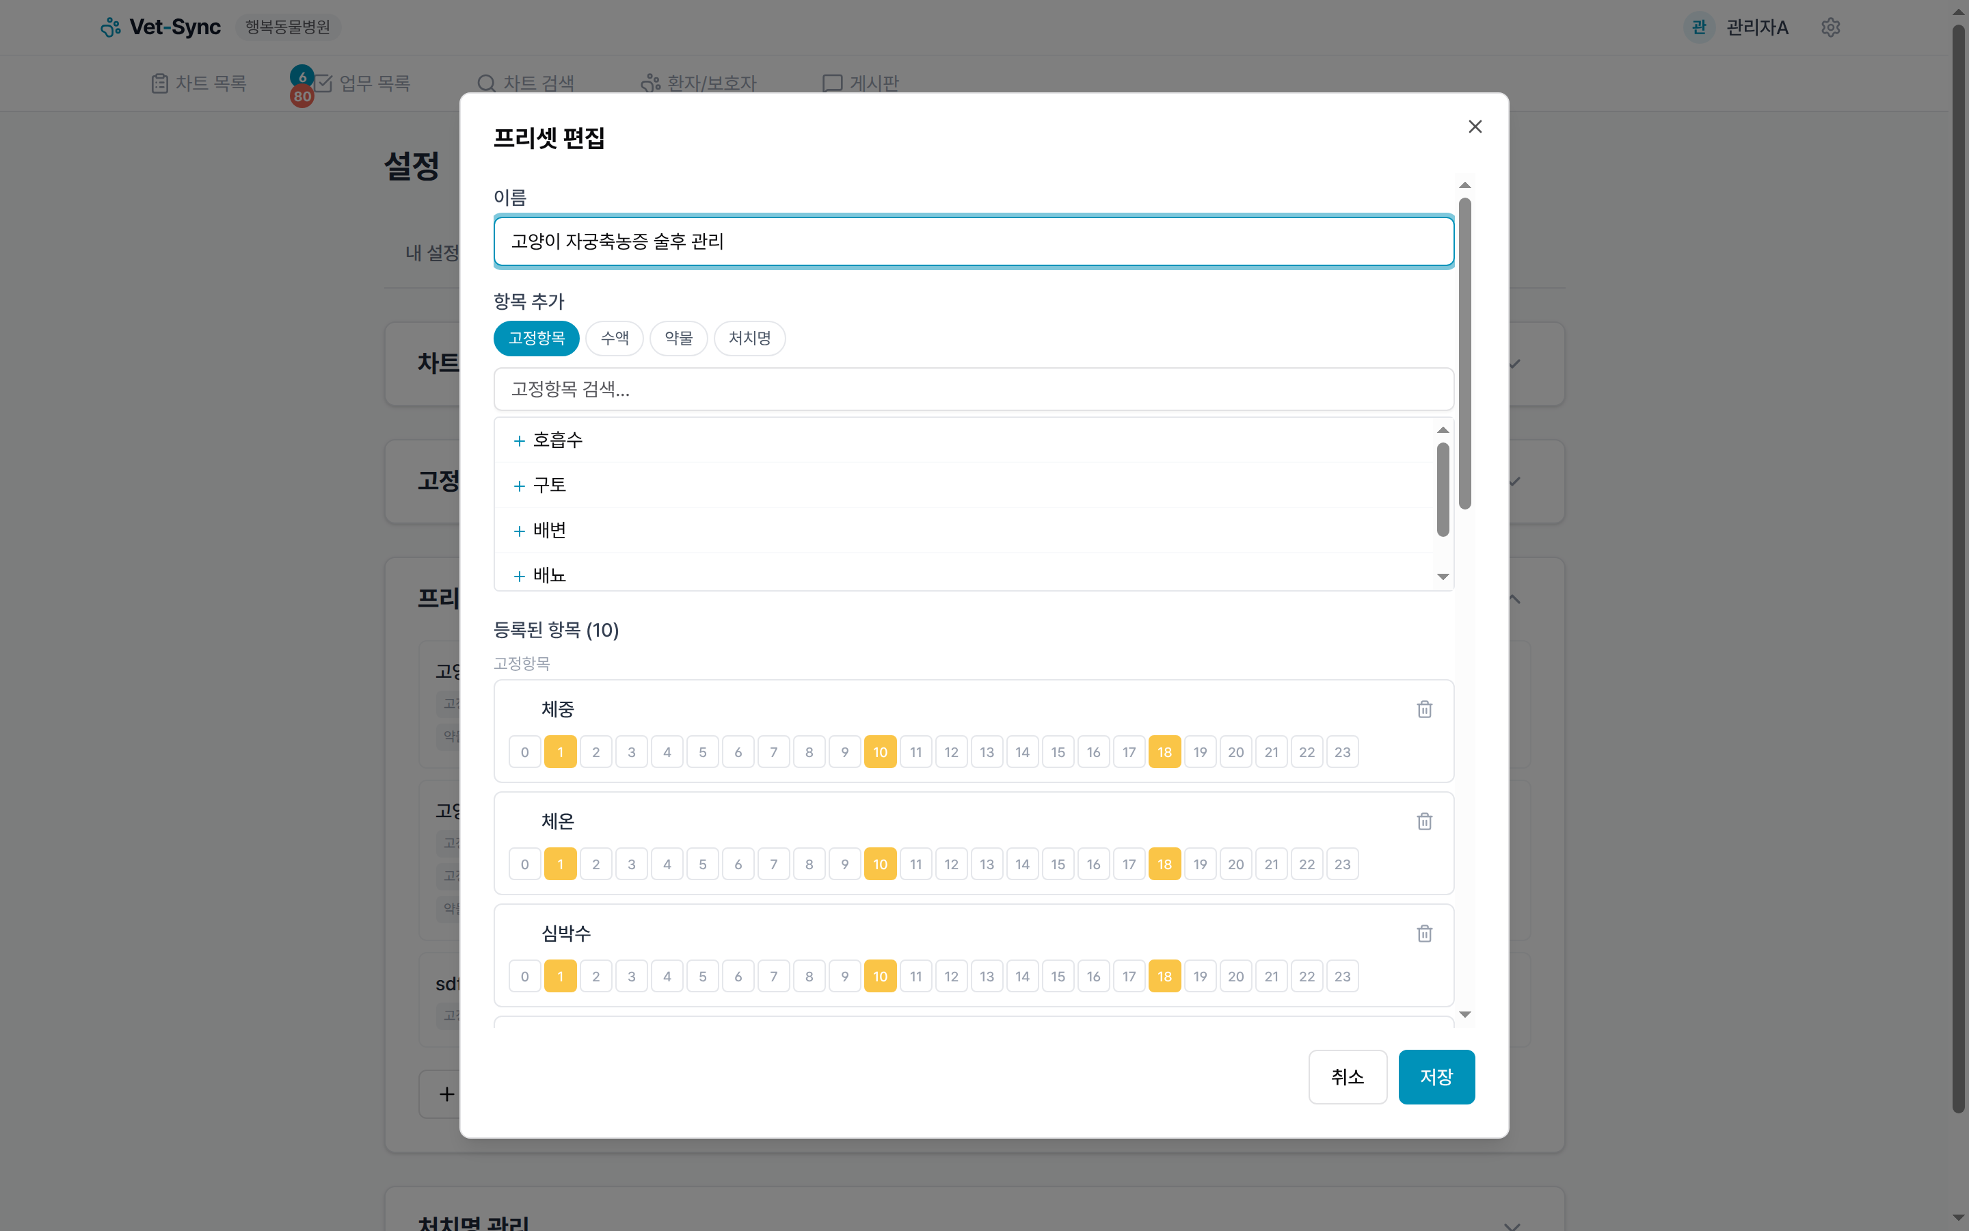Enable hour 5 in the 심박수 row
This screenshot has height=1231, width=1969.
coord(702,975)
